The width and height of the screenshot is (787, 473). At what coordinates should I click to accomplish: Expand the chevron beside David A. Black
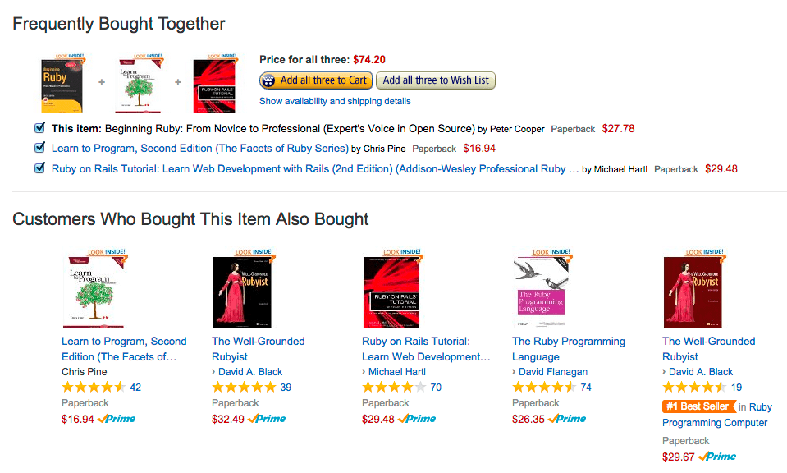coord(212,371)
